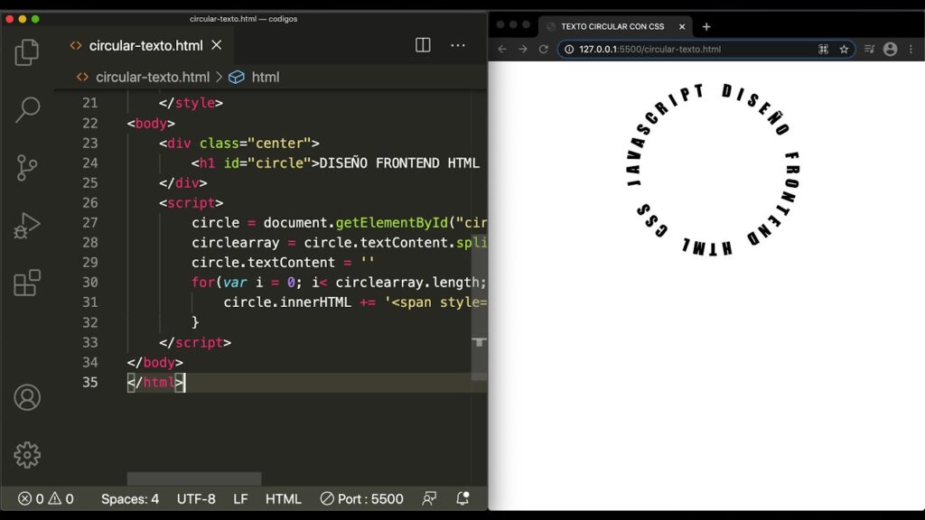Open notifications bell in status bar
Screen dimensions: 925x520
tap(463, 499)
